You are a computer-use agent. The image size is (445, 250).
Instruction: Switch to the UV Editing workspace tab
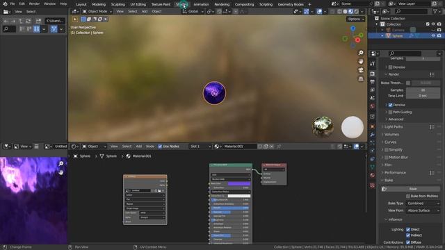coord(138,4)
